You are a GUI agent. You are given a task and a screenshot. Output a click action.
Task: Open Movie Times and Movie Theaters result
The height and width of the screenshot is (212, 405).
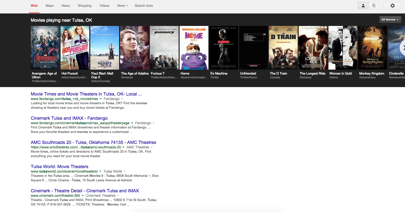(x=86, y=94)
